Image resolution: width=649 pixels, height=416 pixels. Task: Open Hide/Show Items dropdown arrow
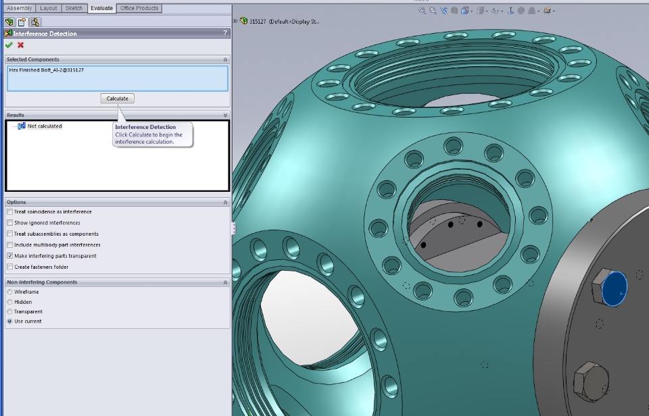[502, 11]
